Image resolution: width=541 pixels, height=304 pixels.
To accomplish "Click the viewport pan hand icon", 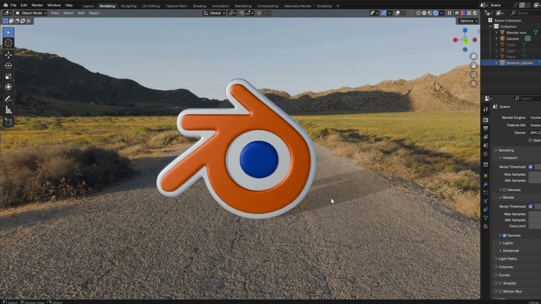I will click(474, 66).
